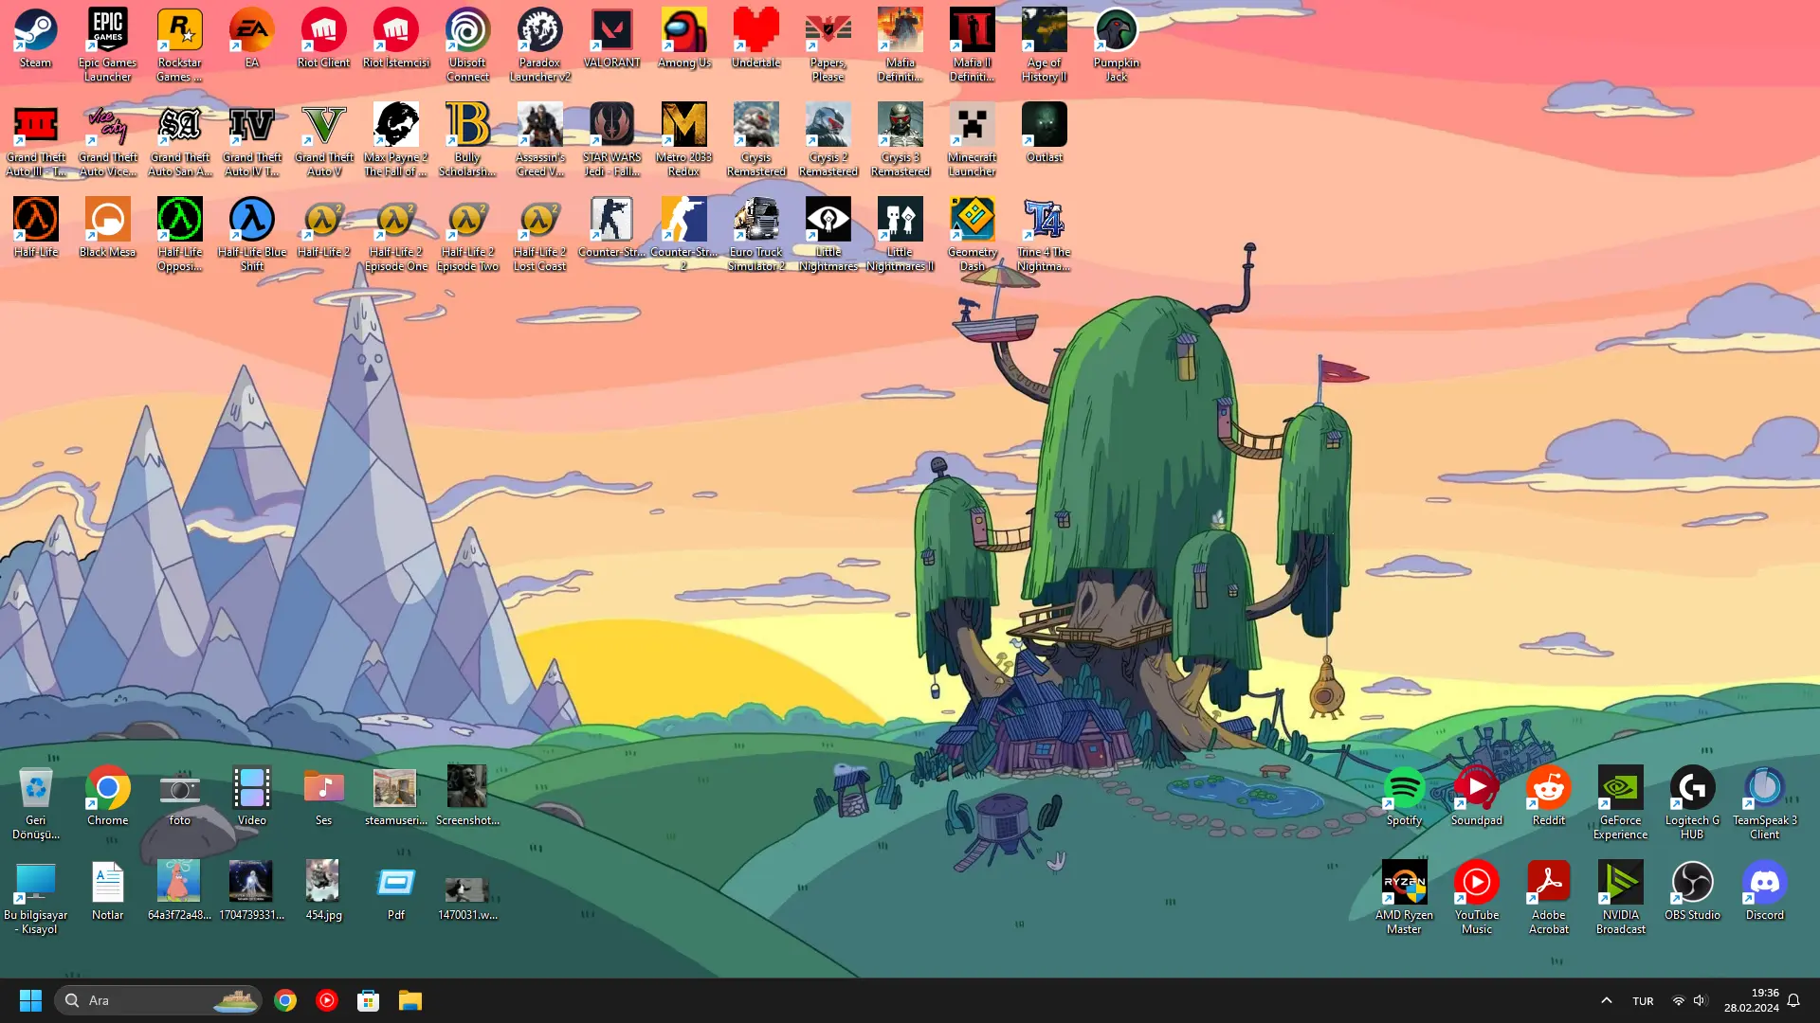Click the taskbar search box labeled Ara
This screenshot has height=1023, width=1820.
pyautogui.click(x=158, y=1000)
